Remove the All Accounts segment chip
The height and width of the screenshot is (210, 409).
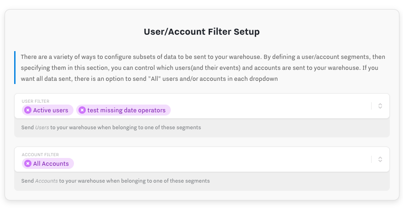28,163
